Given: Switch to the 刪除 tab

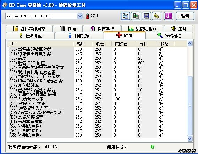Looking at the screenshot, I should (x=68, y=29).
